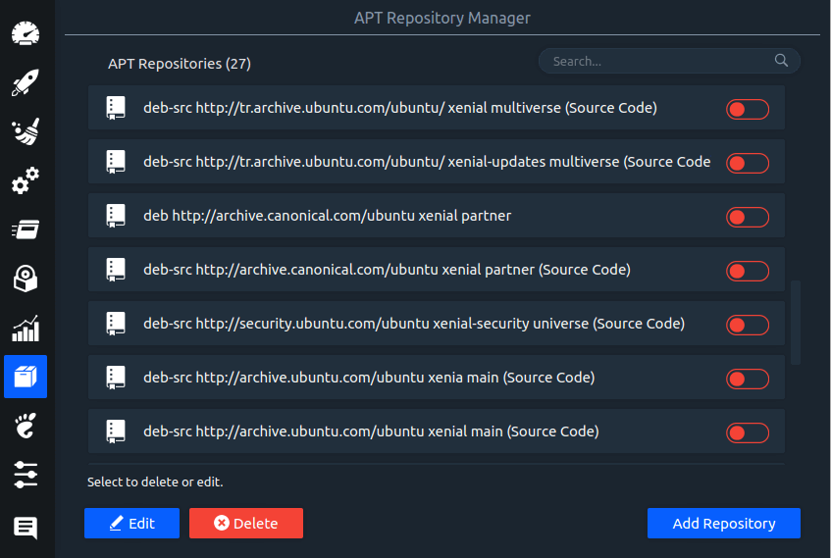The height and width of the screenshot is (558, 831).
Task: Open Uninstaller package disc icon
Action: (26, 279)
